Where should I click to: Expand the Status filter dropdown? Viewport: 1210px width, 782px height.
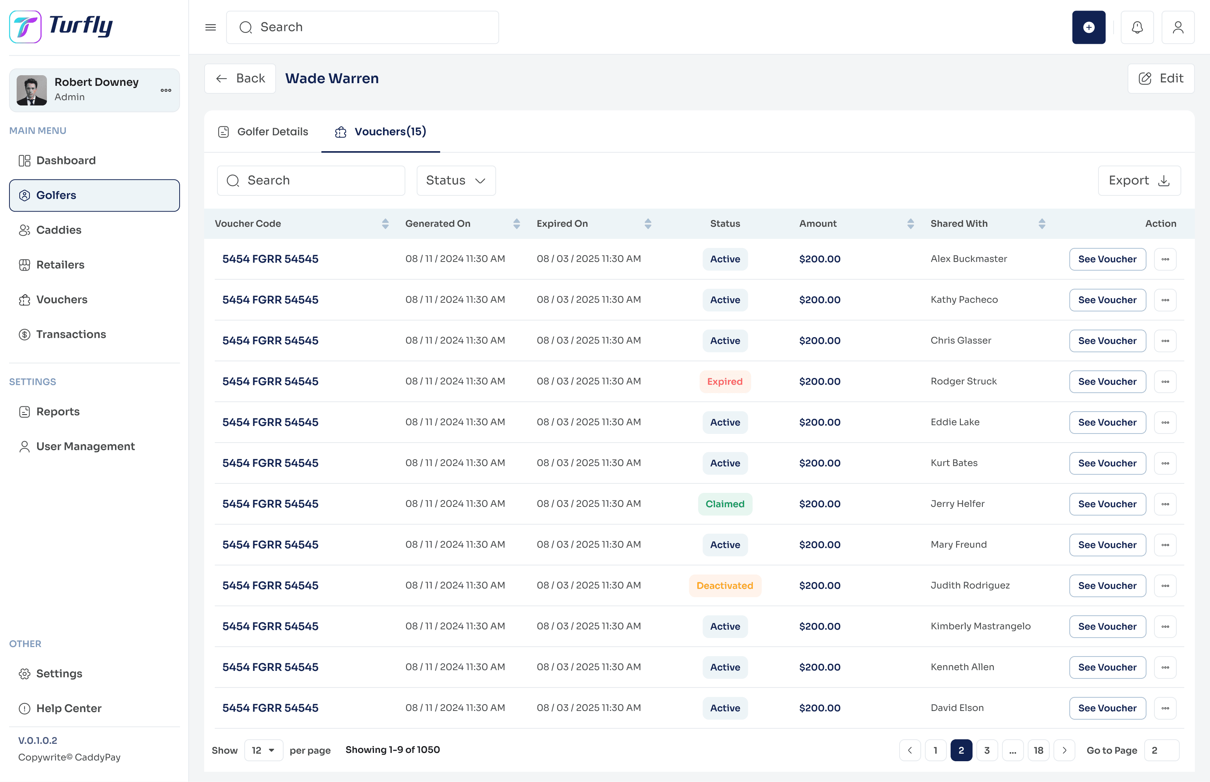[x=456, y=180]
